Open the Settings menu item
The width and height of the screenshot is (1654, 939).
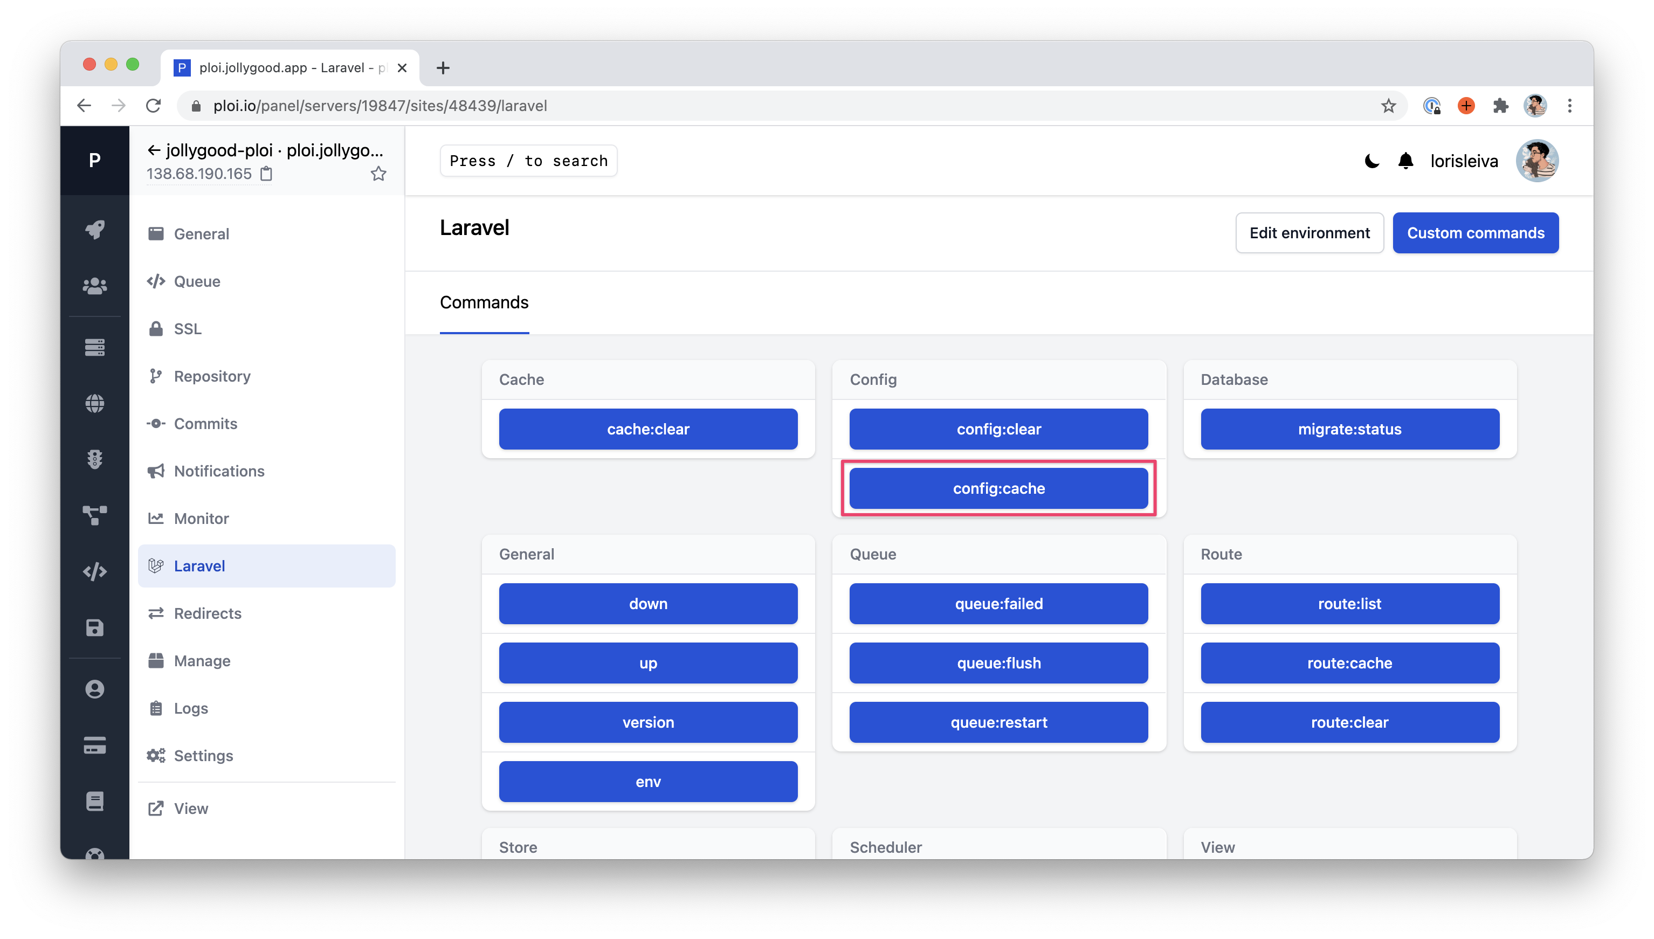pos(266,755)
